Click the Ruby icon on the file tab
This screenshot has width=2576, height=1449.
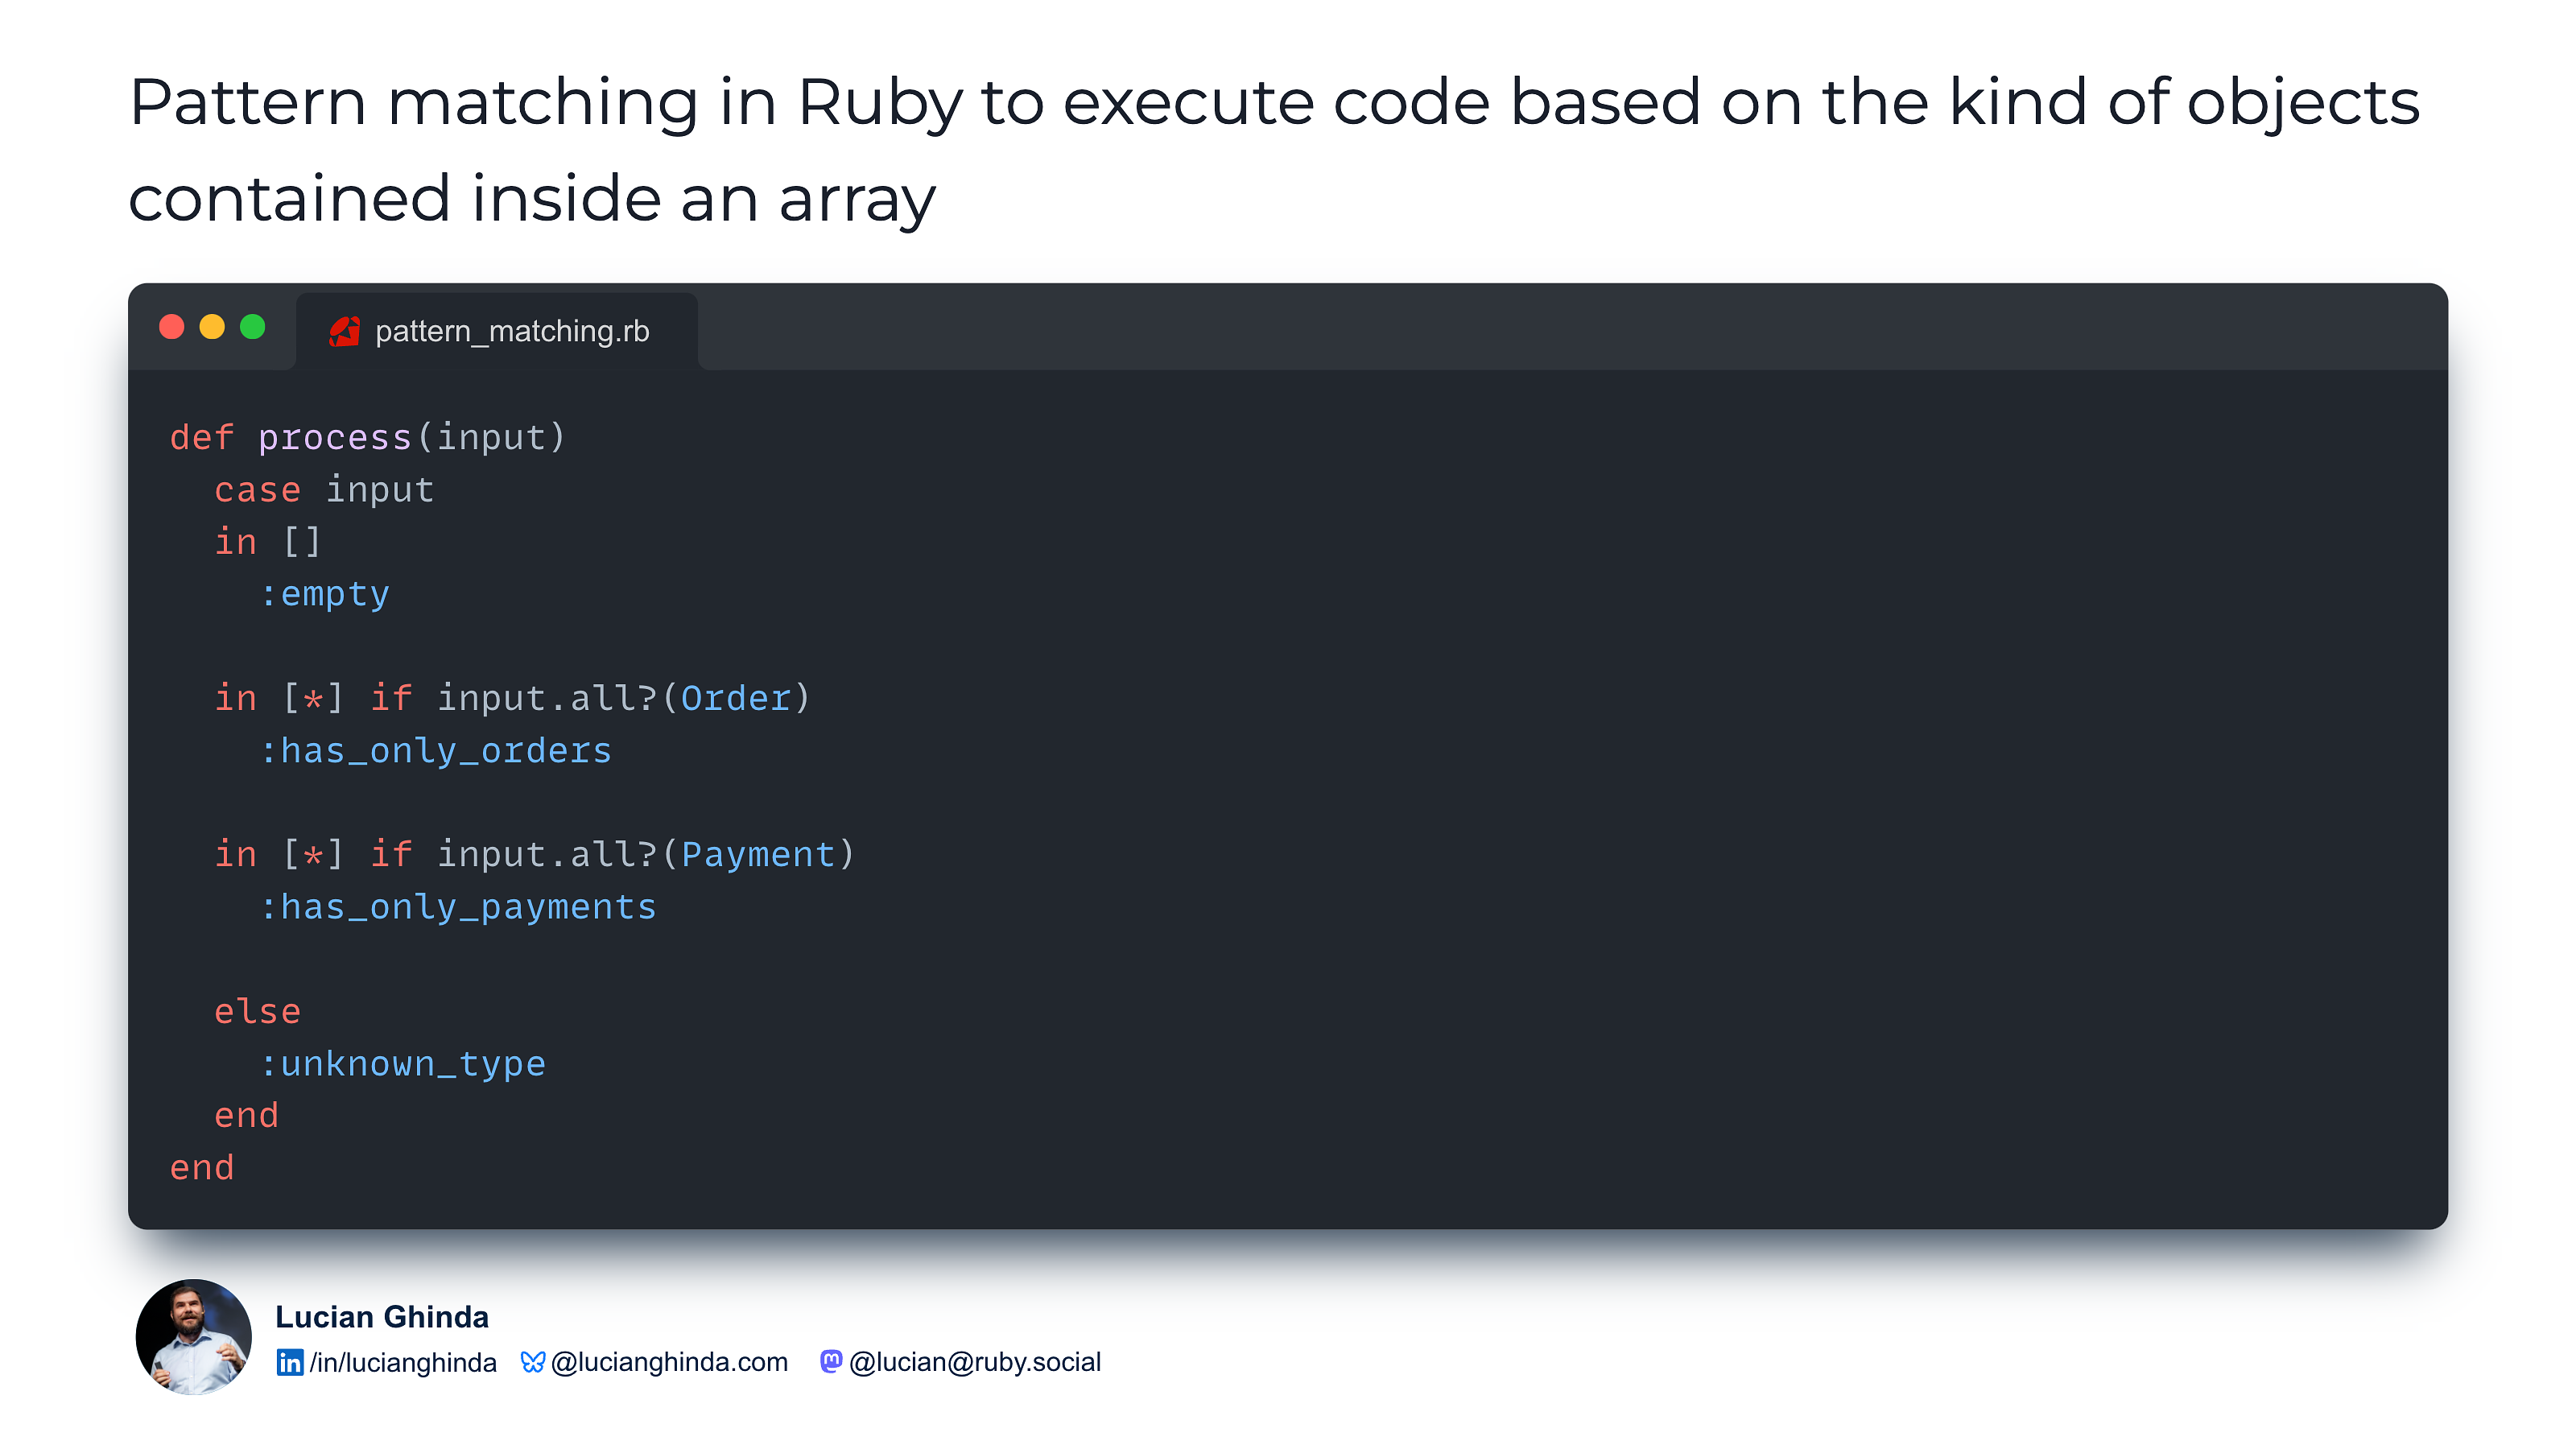coord(344,331)
